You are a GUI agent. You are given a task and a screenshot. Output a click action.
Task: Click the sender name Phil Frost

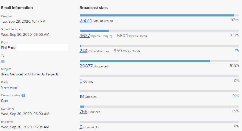(x=9, y=48)
